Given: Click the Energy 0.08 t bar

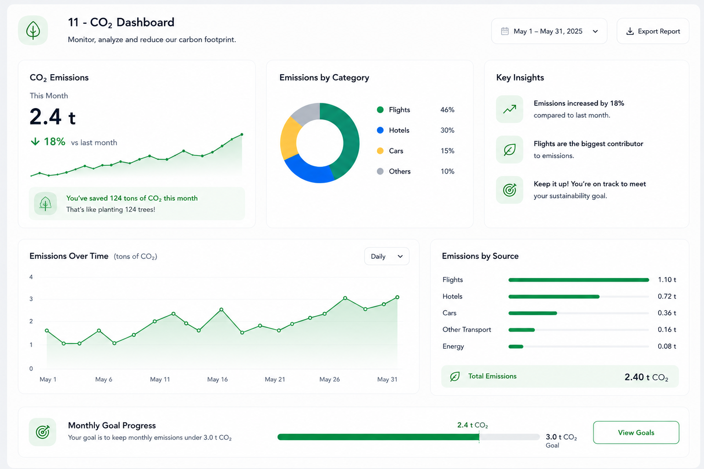Looking at the screenshot, I should coord(516,347).
